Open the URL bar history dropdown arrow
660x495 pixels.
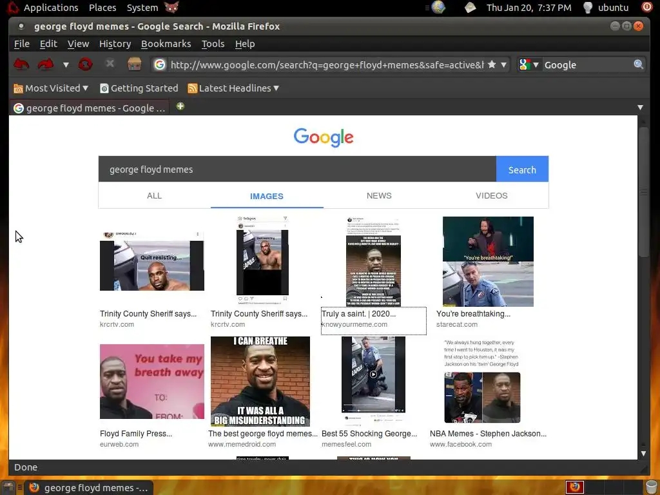click(503, 65)
